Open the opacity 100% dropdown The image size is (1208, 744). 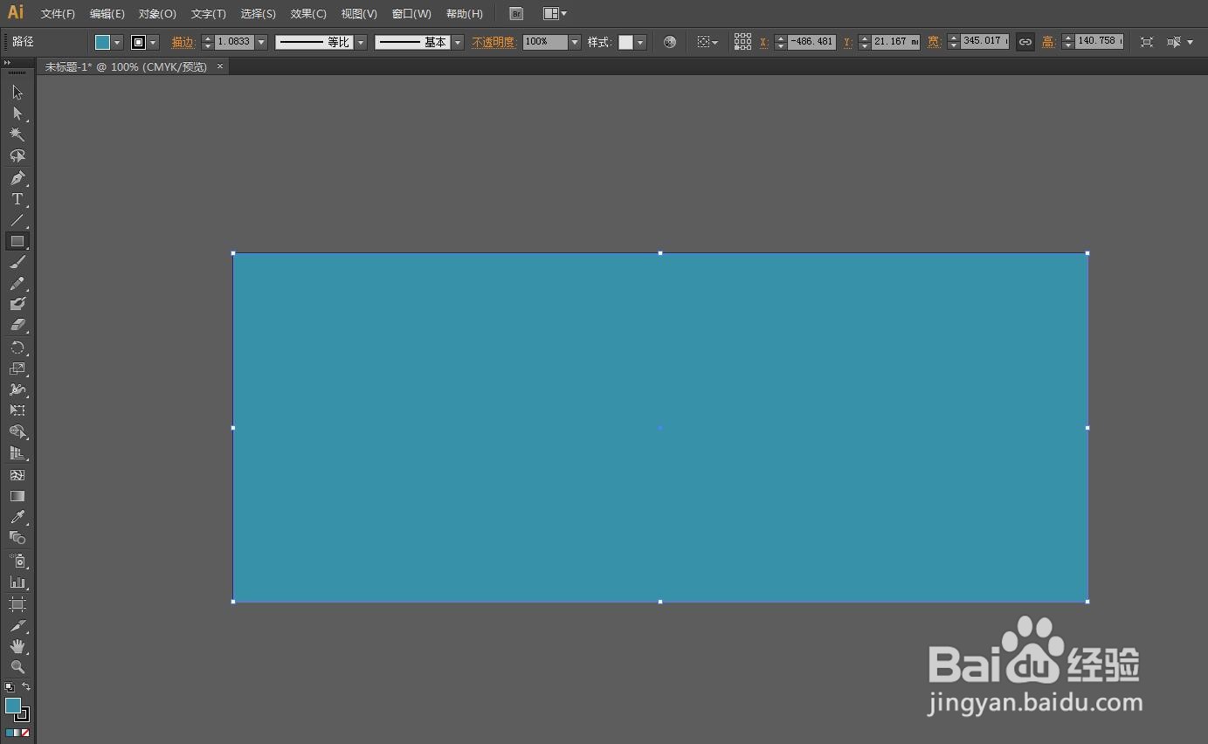point(575,42)
